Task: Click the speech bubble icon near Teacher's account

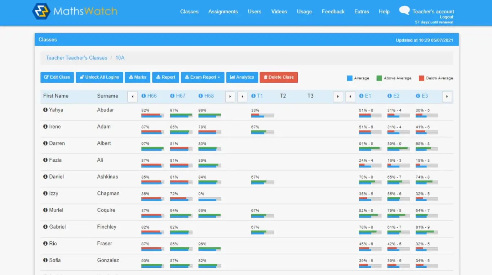Action: tap(404, 10)
